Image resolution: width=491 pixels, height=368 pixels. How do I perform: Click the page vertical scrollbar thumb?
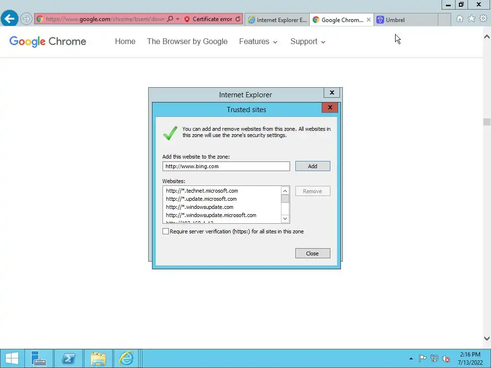pos(487,122)
